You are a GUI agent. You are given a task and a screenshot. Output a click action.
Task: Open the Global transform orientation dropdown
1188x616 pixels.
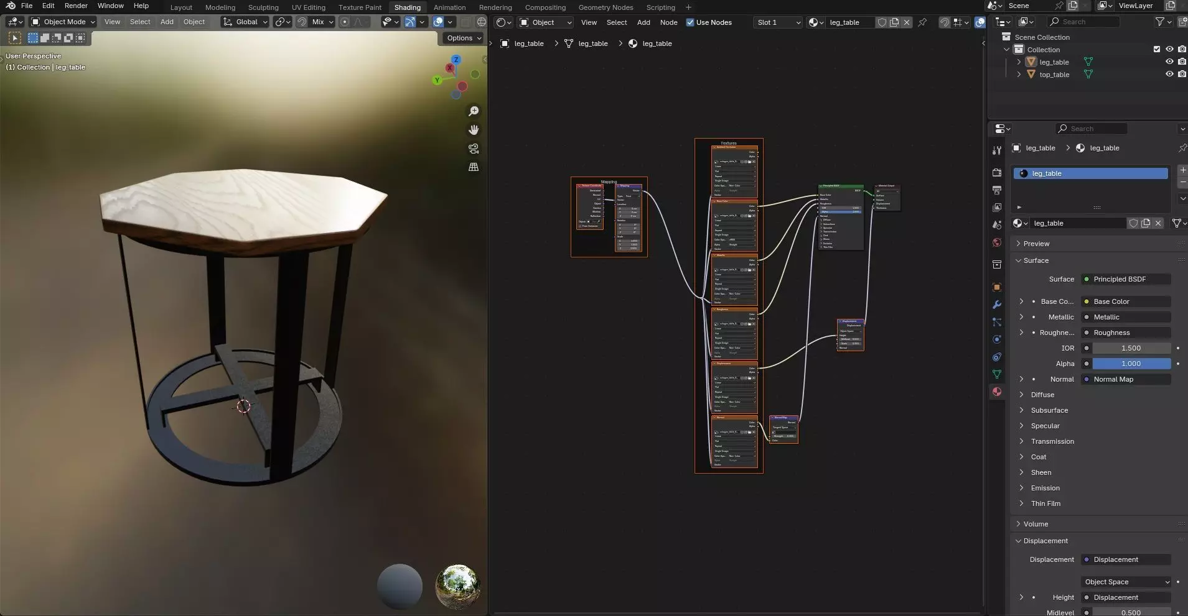pos(245,22)
